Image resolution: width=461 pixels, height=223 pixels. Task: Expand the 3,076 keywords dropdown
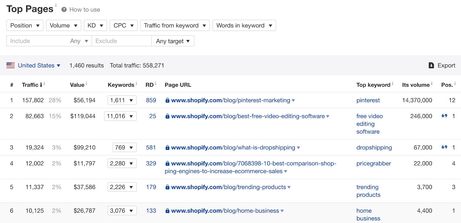click(x=122, y=210)
